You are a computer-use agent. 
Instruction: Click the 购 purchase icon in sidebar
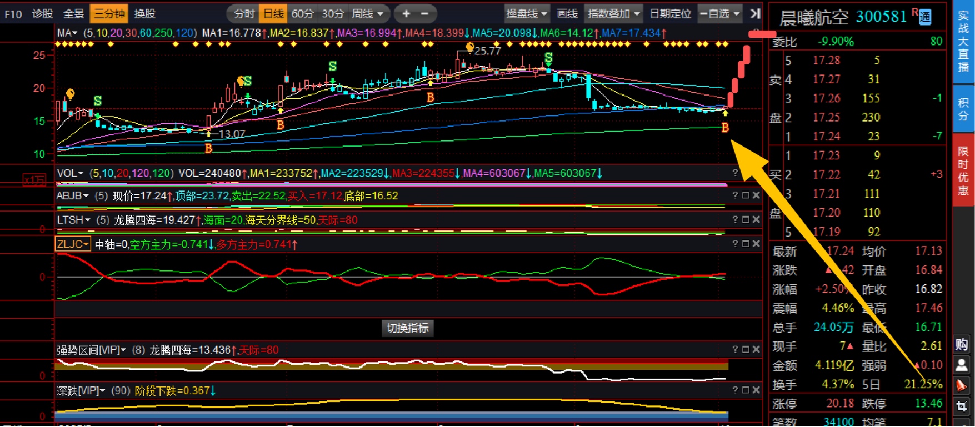[962, 344]
